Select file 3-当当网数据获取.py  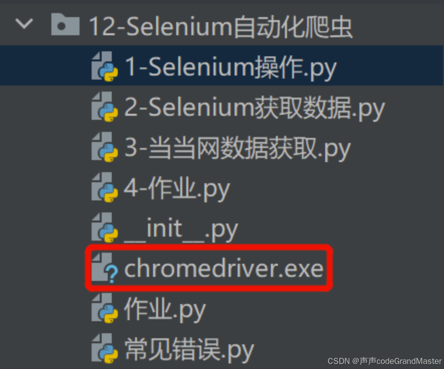[238, 148]
